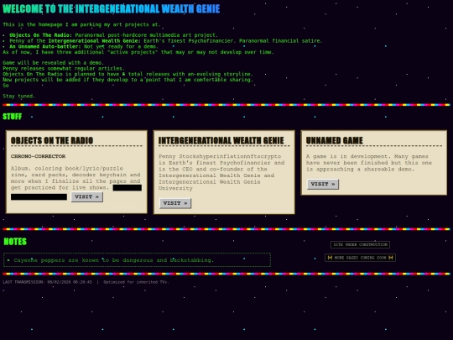
Task: Click the Intergenerational Wealth Genie card heading
Action: pos(221,140)
